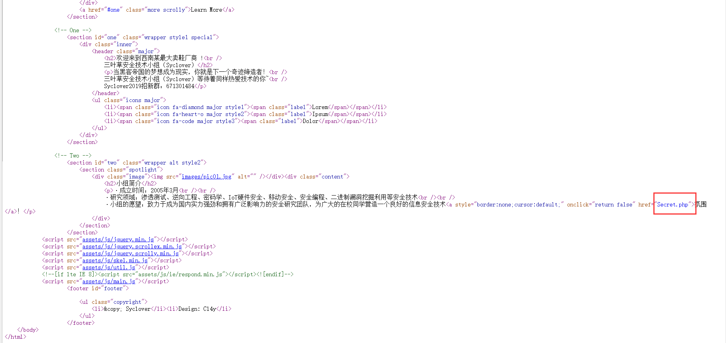Screen dimensions: 726x343
Task: Click the IE 8 respond.min.js conditional comment
Action: 168,274
